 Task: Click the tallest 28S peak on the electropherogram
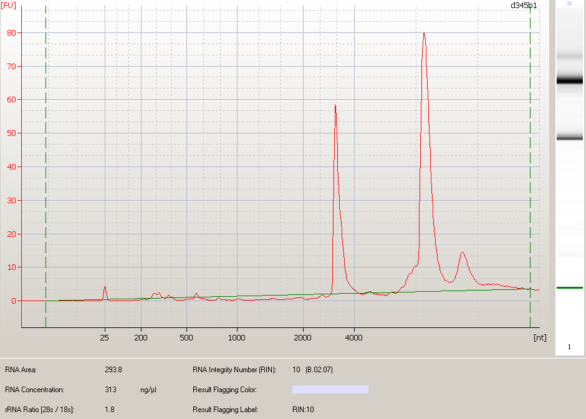424,35
